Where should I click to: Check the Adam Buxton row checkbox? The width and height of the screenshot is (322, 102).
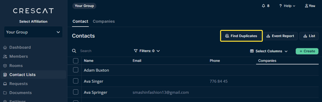coord(76,70)
